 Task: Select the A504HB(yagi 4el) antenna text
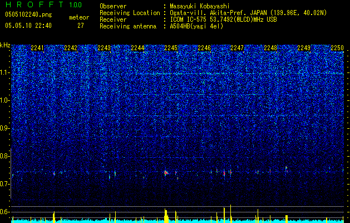[x=196, y=26]
